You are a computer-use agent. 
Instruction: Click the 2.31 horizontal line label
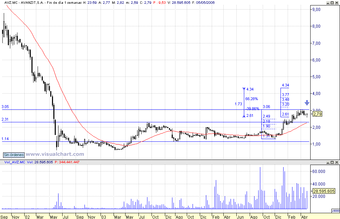tap(5, 119)
